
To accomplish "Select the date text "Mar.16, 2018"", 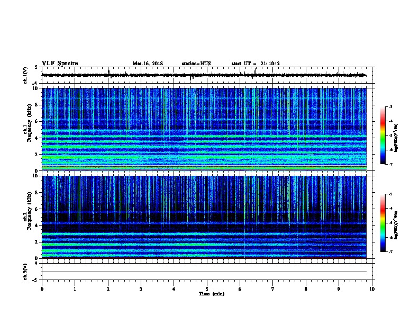I will point(148,64).
